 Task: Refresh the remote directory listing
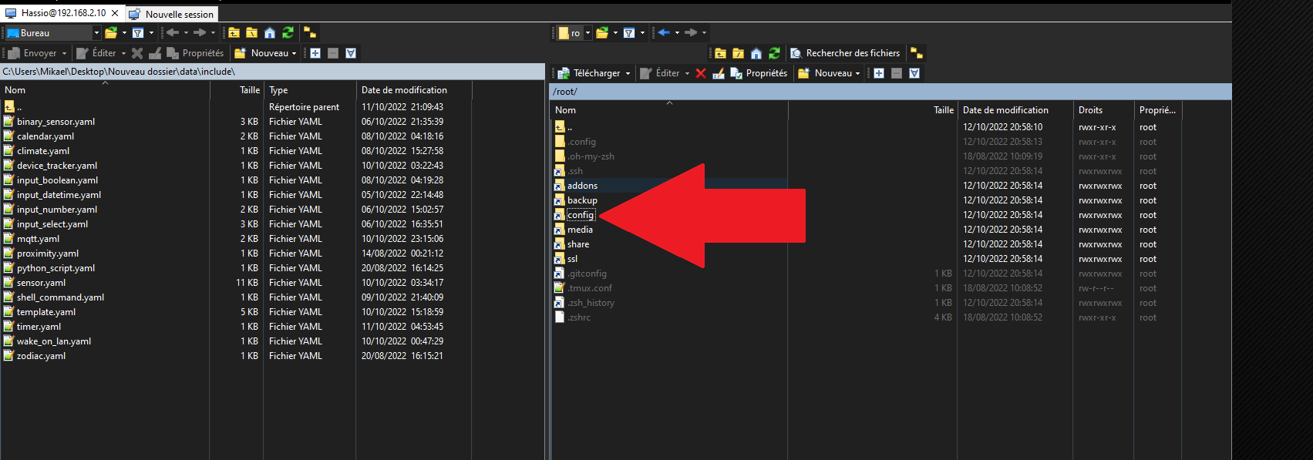click(774, 53)
